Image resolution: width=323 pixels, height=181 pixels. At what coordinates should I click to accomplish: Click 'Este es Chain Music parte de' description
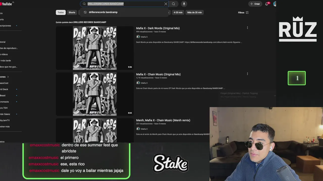coord(180,88)
